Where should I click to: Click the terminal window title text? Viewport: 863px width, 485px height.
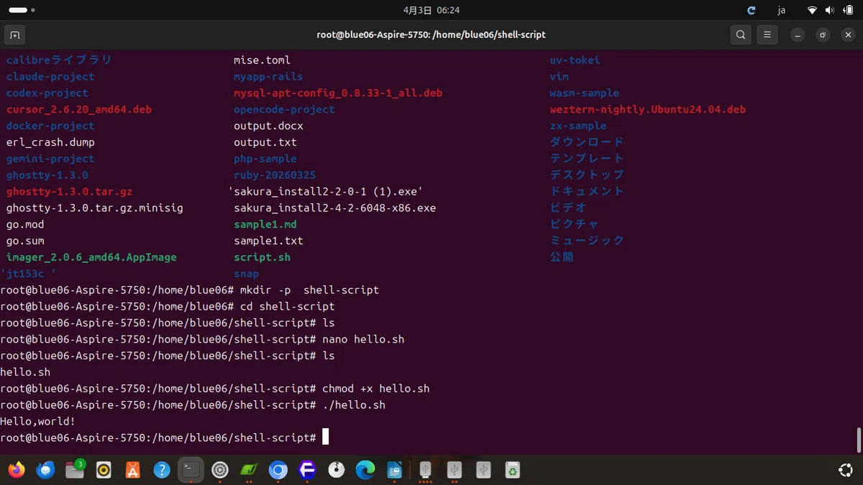click(431, 34)
